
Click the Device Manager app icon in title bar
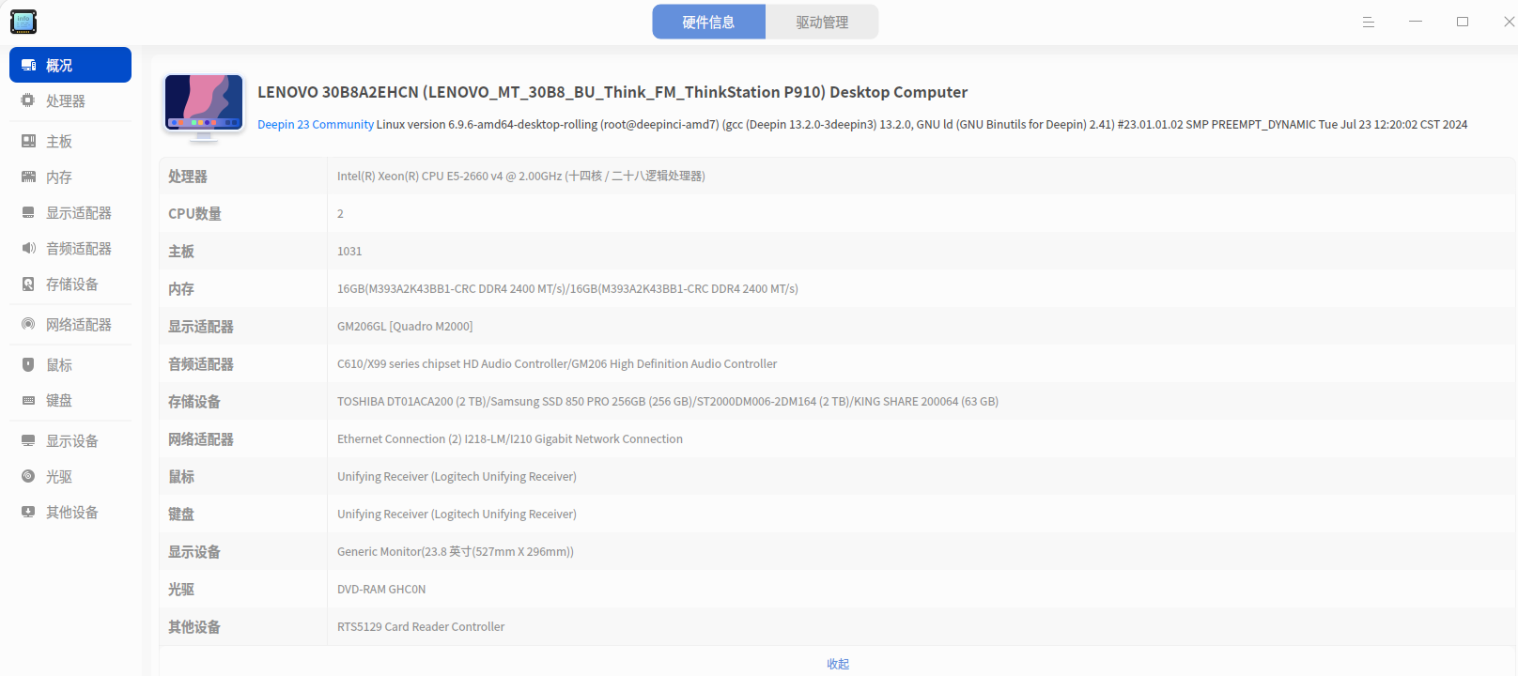pyautogui.click(x=23, y=22)
